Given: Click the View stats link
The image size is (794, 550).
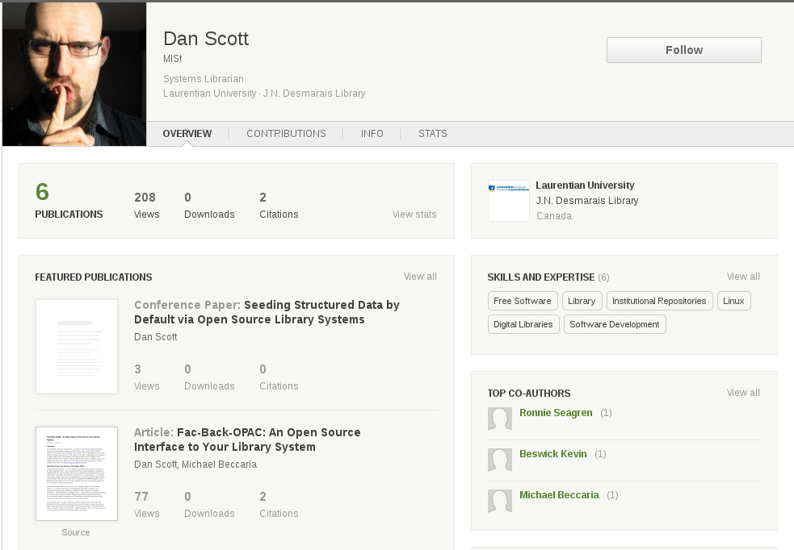Looking at the screenshot, I should (x=414, y=215).
